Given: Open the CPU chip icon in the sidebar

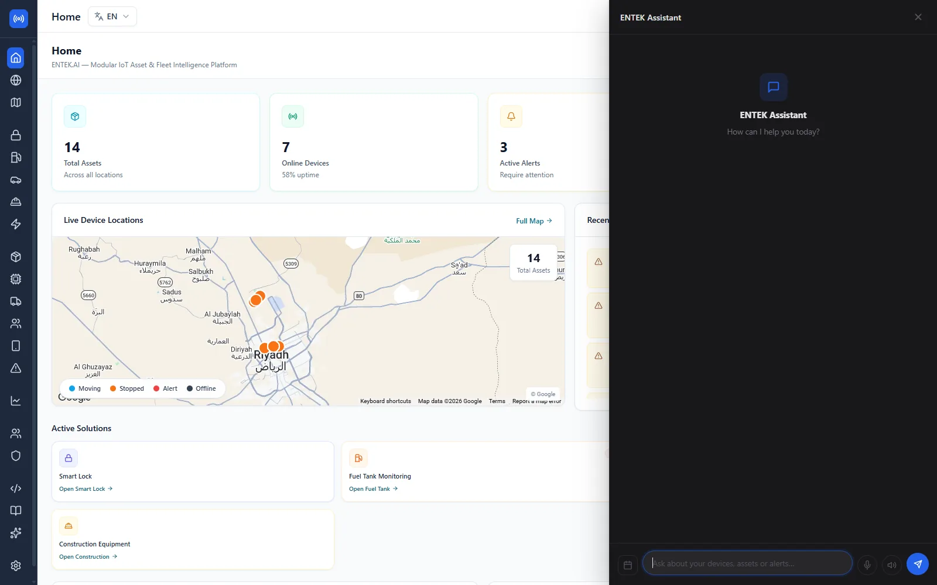Looking at the screenshot, I should [16, 279].
